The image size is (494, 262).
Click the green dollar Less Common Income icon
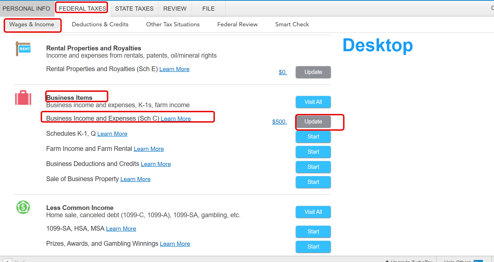coord(23,207)
